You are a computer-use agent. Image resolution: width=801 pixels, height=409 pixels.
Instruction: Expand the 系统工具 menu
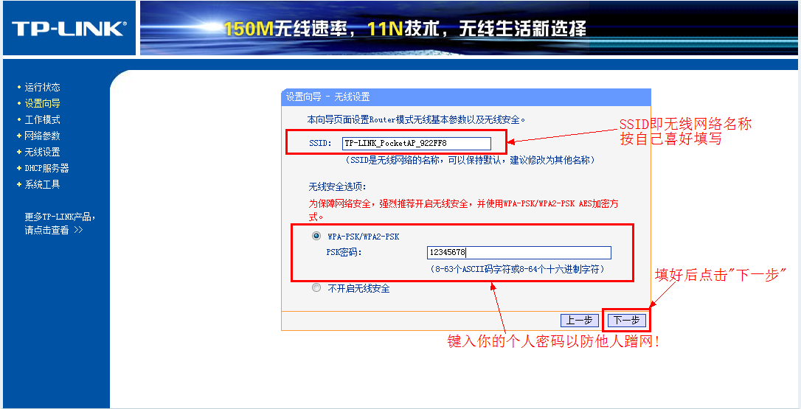point(42,184)
